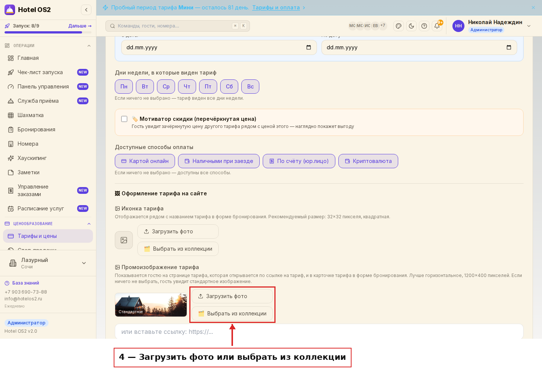
Task: Toggle Криптовалюта payment option
Action: point(368,161)
